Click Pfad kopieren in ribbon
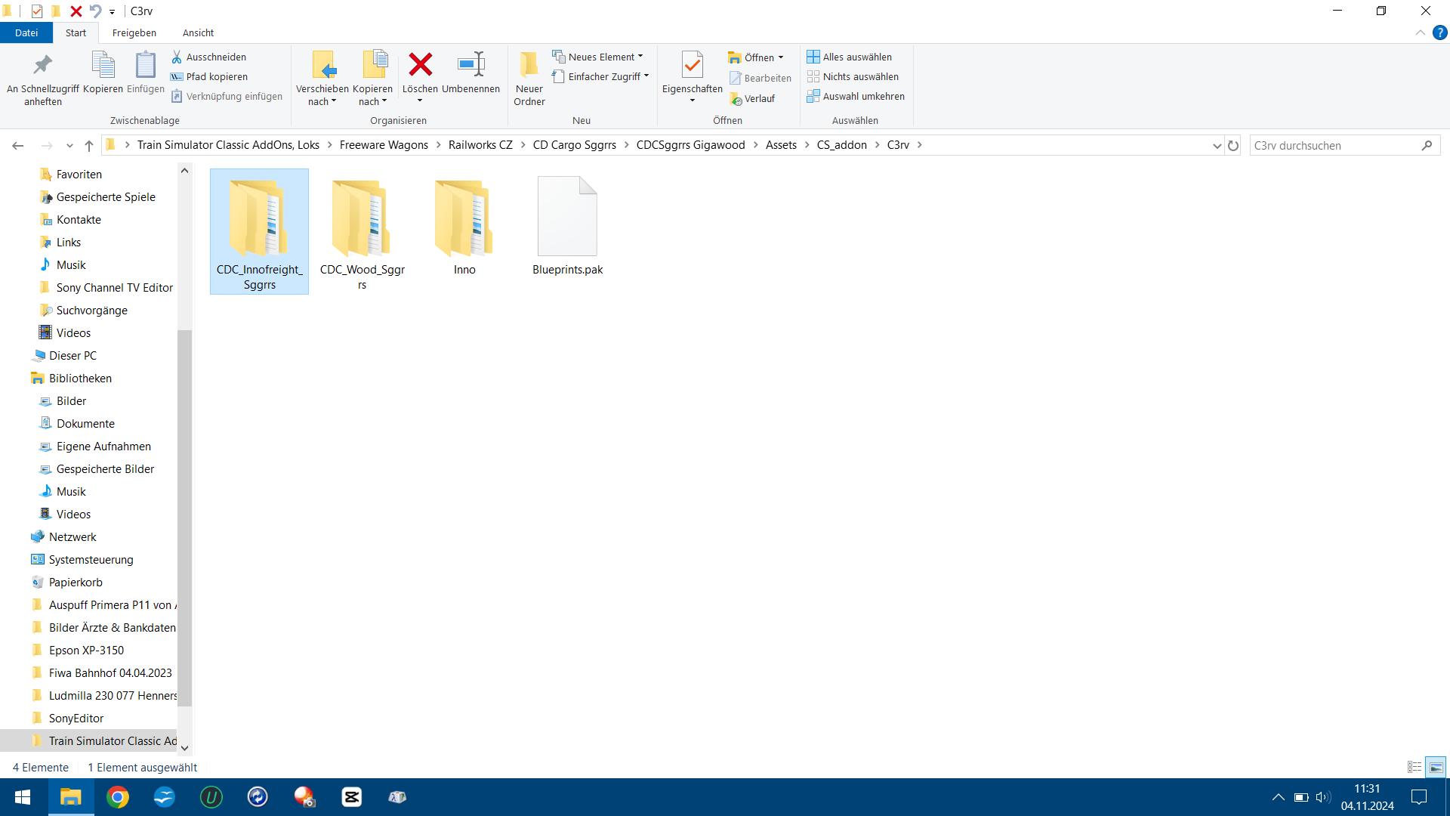 pyautogui.click(x=216, y=76)
